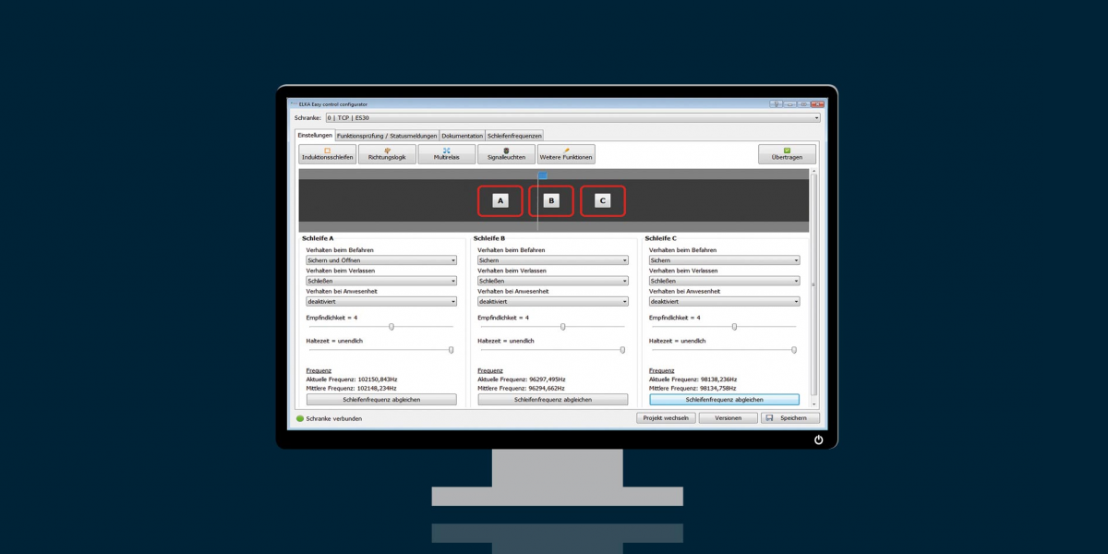This screenshot has width=1108, height=554.
Task: Click the Projekt wechseln button
Action: coord(665,418)
